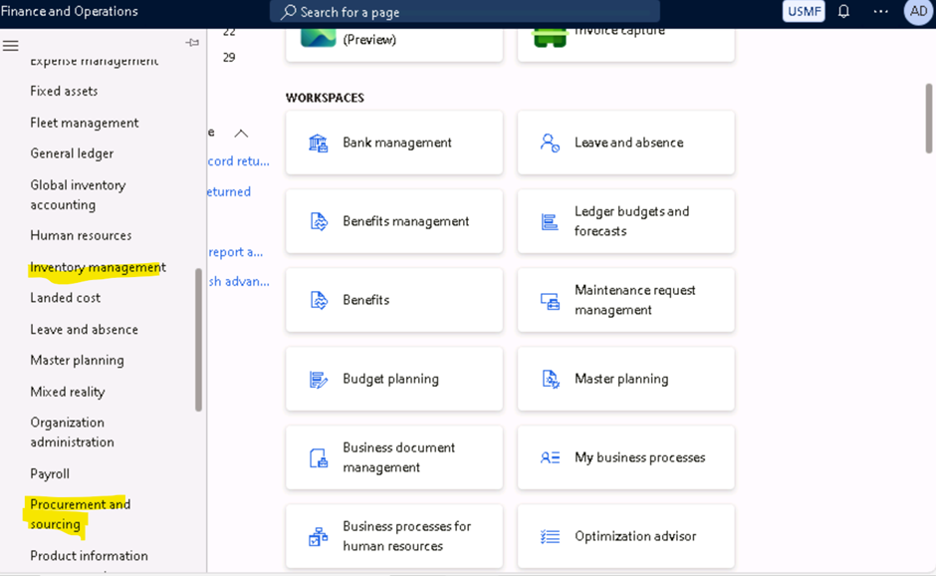This screenshot has width=936, height=576.
Task: Click the 'eturned' link
Action: coord(229,191)
